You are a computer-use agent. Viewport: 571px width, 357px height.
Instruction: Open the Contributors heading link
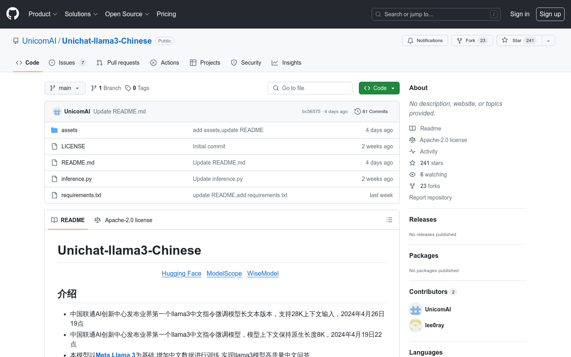(x=433, y=292)
